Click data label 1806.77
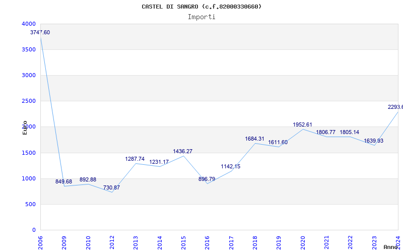Screen dimensions: 403x252 click(325, 132)
